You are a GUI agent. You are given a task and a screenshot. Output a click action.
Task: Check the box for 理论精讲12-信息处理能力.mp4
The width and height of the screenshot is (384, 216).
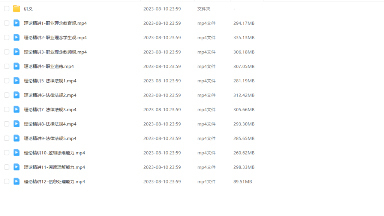[7, 182]
